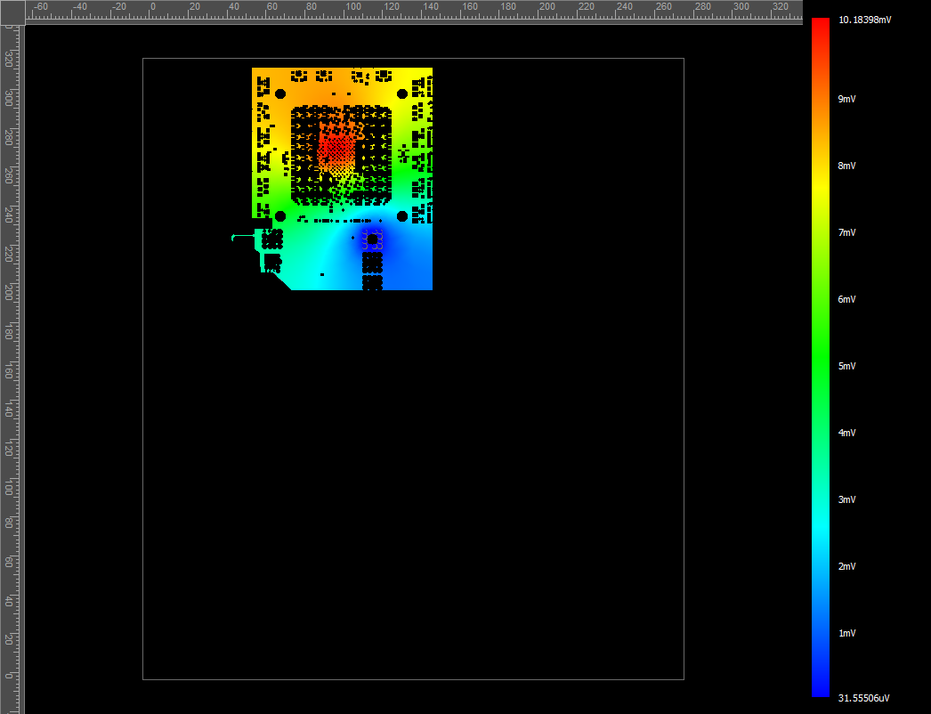Click the 200 mark on the vertical ruler
This screenshot has height=714, width=931.
pos(8,292)
